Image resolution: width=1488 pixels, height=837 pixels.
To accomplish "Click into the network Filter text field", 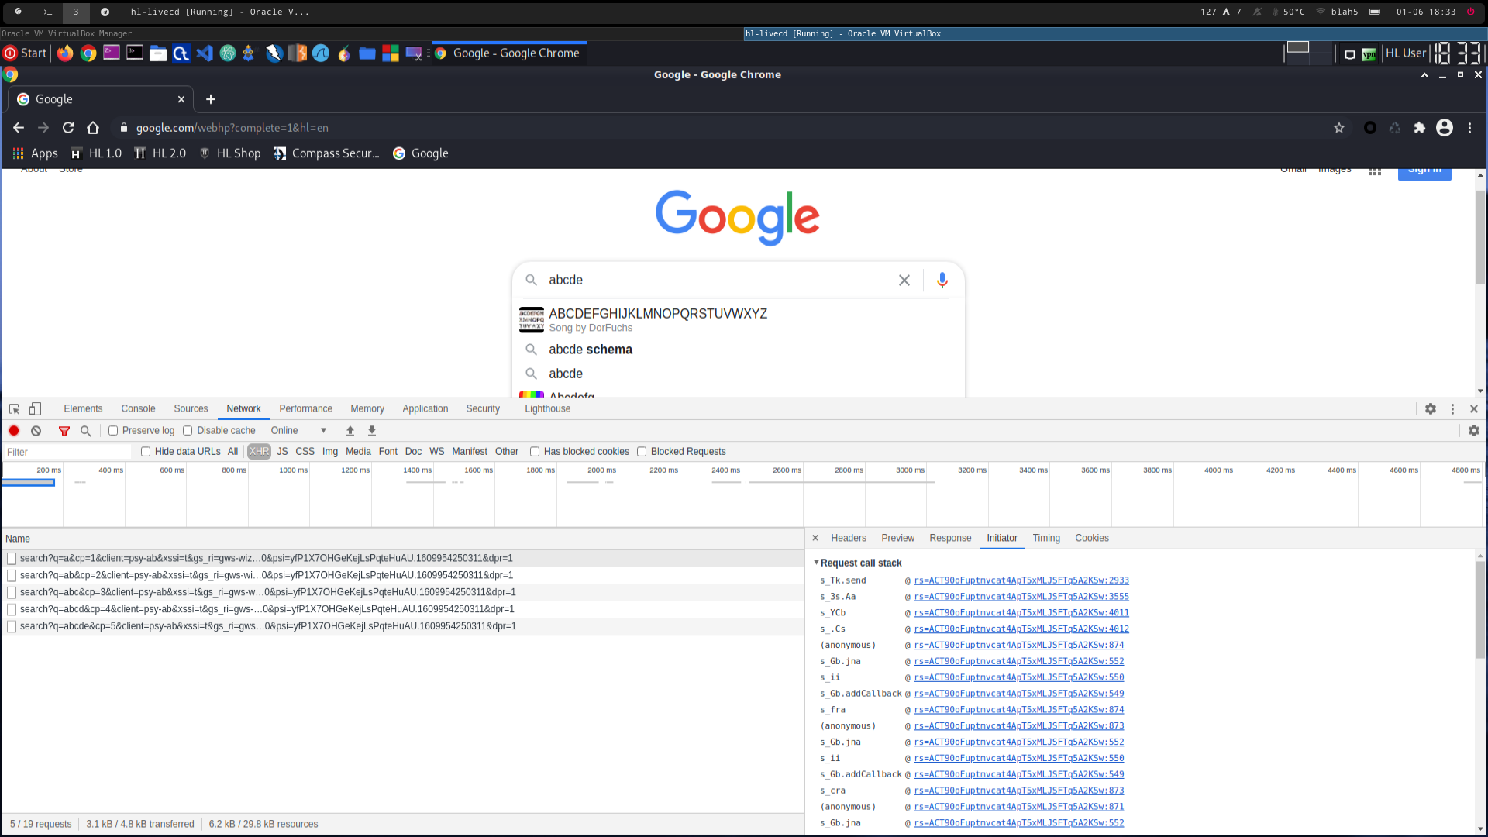I will coord(68,452).
